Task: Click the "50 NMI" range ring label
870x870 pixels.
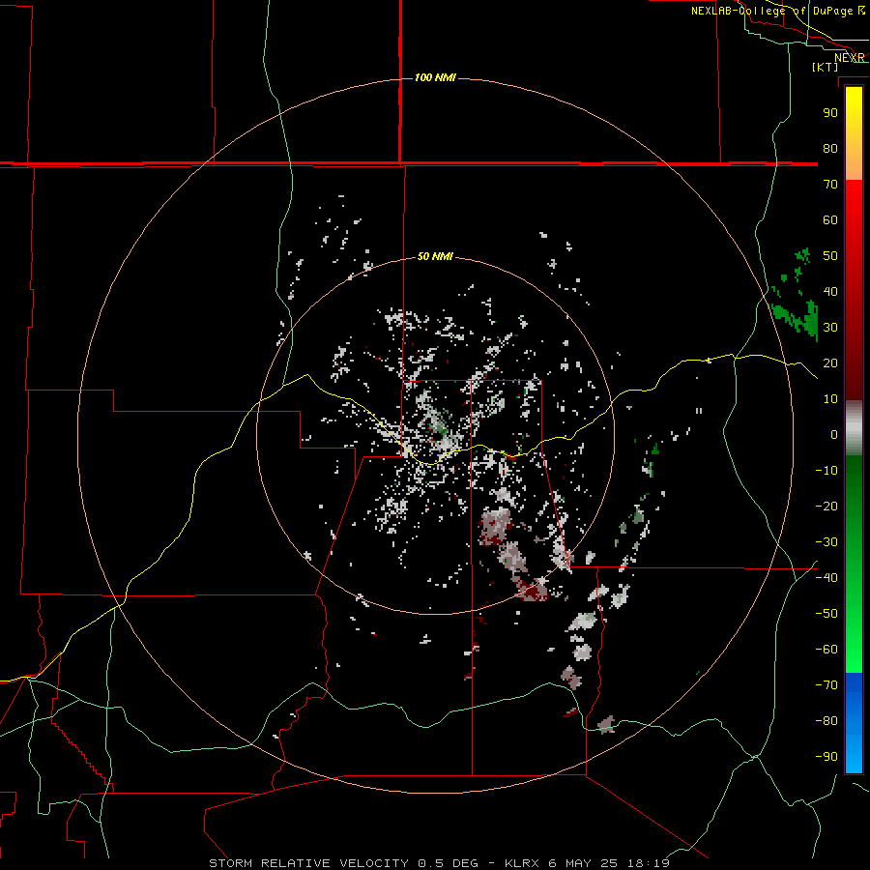Action: click(435, 256)
